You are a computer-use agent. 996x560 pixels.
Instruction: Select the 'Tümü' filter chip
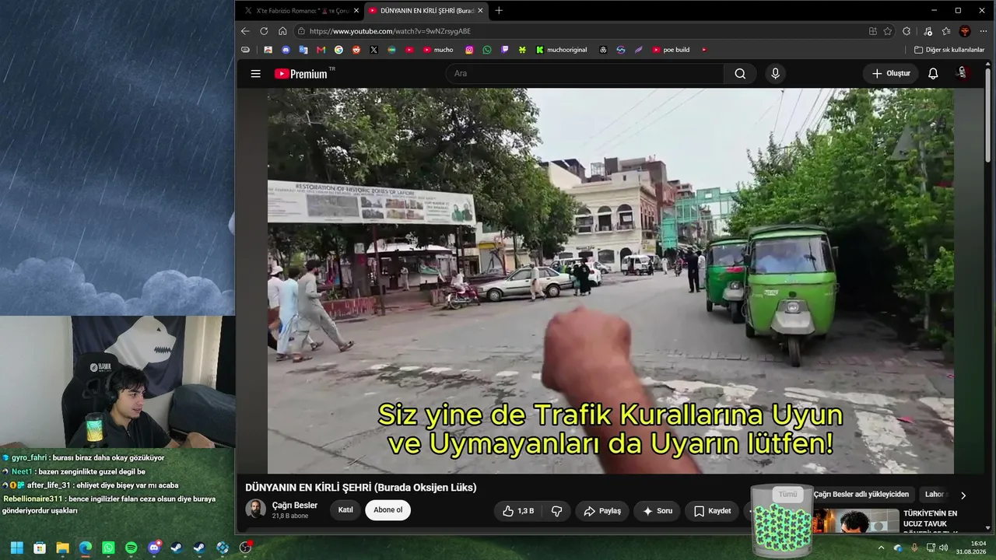788,495
